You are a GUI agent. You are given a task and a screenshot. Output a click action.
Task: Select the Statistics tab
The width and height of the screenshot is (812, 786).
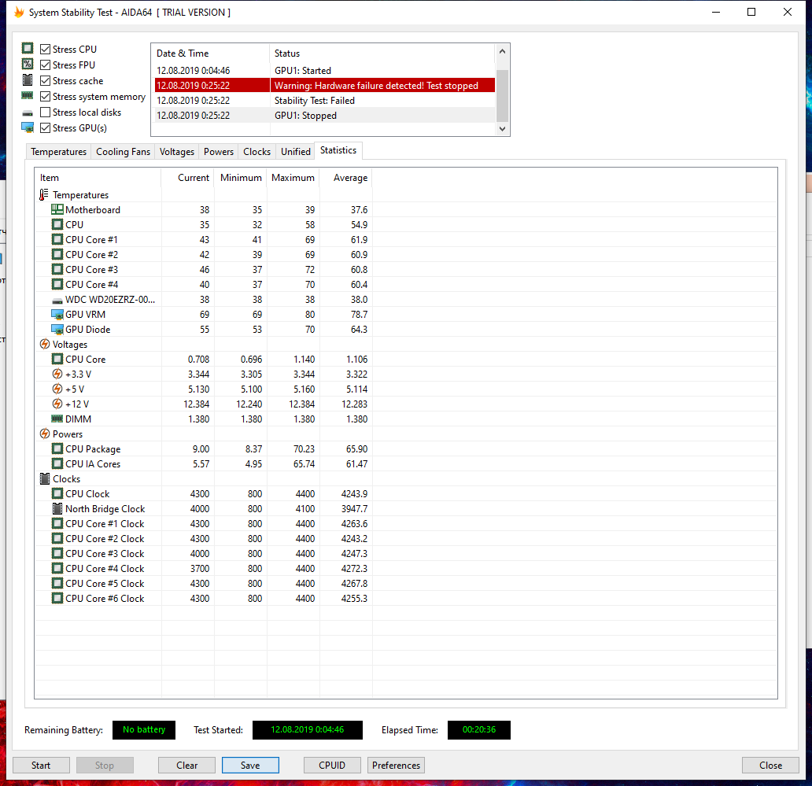coord(338,150)
